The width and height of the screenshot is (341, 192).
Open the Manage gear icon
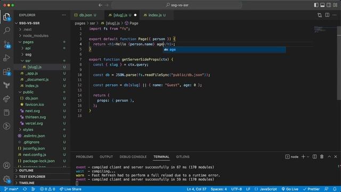coord(7,179)
